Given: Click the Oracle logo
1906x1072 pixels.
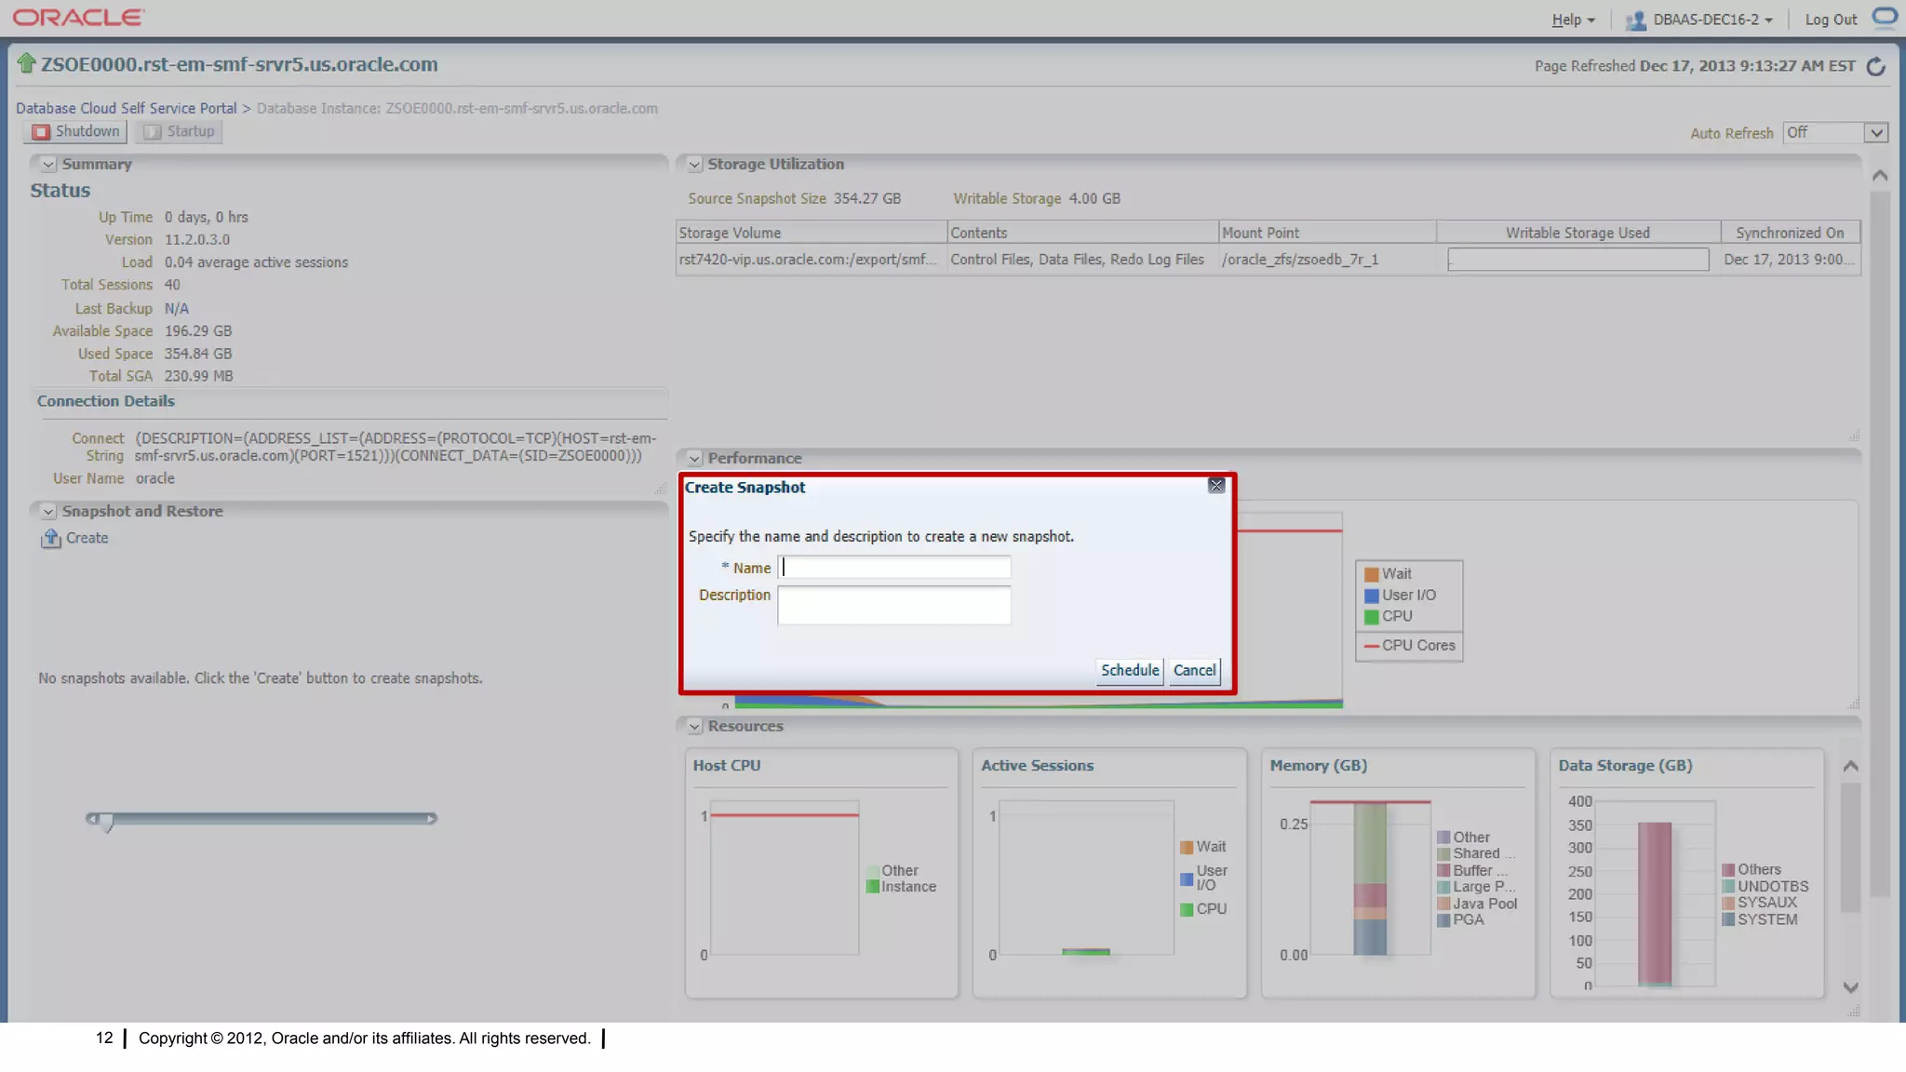Looking at the screenshot, I should click(x=78, y=18).
